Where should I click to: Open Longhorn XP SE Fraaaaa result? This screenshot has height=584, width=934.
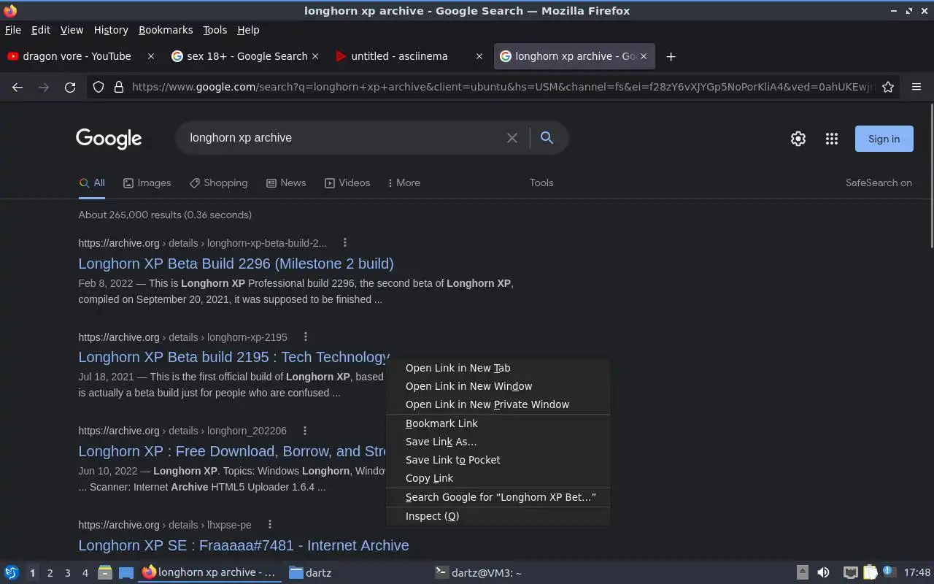click(243, 545)
